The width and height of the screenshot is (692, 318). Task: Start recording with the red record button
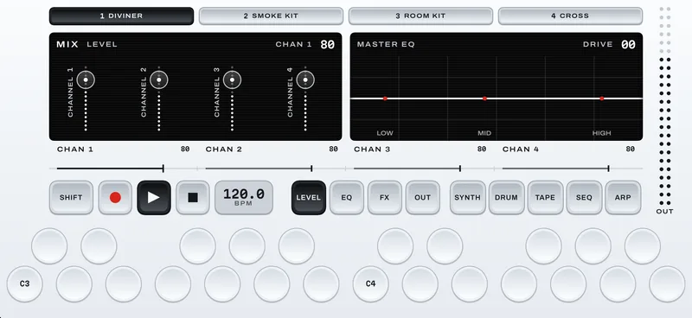tap(115, 198)
